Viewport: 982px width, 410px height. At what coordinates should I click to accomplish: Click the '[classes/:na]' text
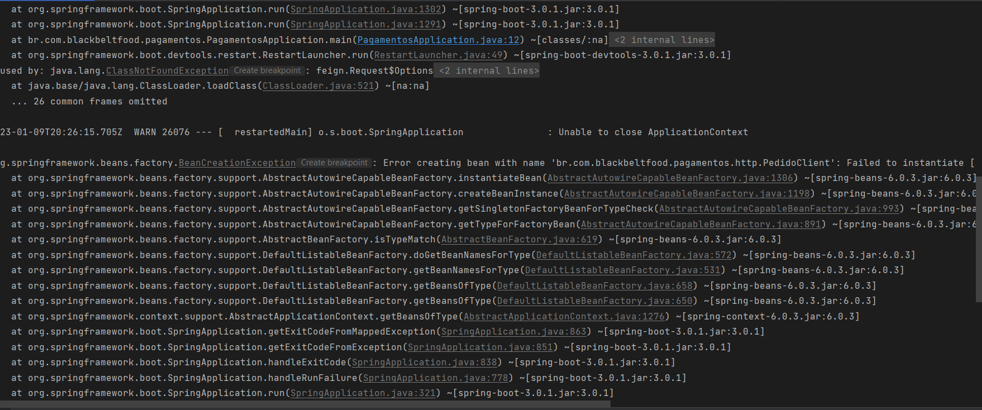tap(572, 40)
